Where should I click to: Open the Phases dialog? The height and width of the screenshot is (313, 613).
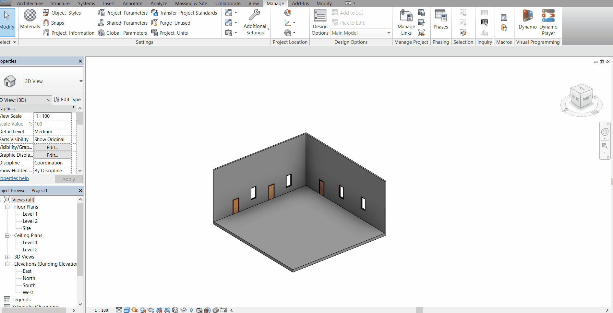click(440, 19)
